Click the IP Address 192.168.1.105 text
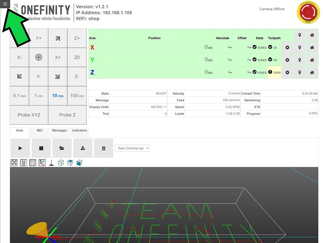The image size is (325, 243). (104, 13)
